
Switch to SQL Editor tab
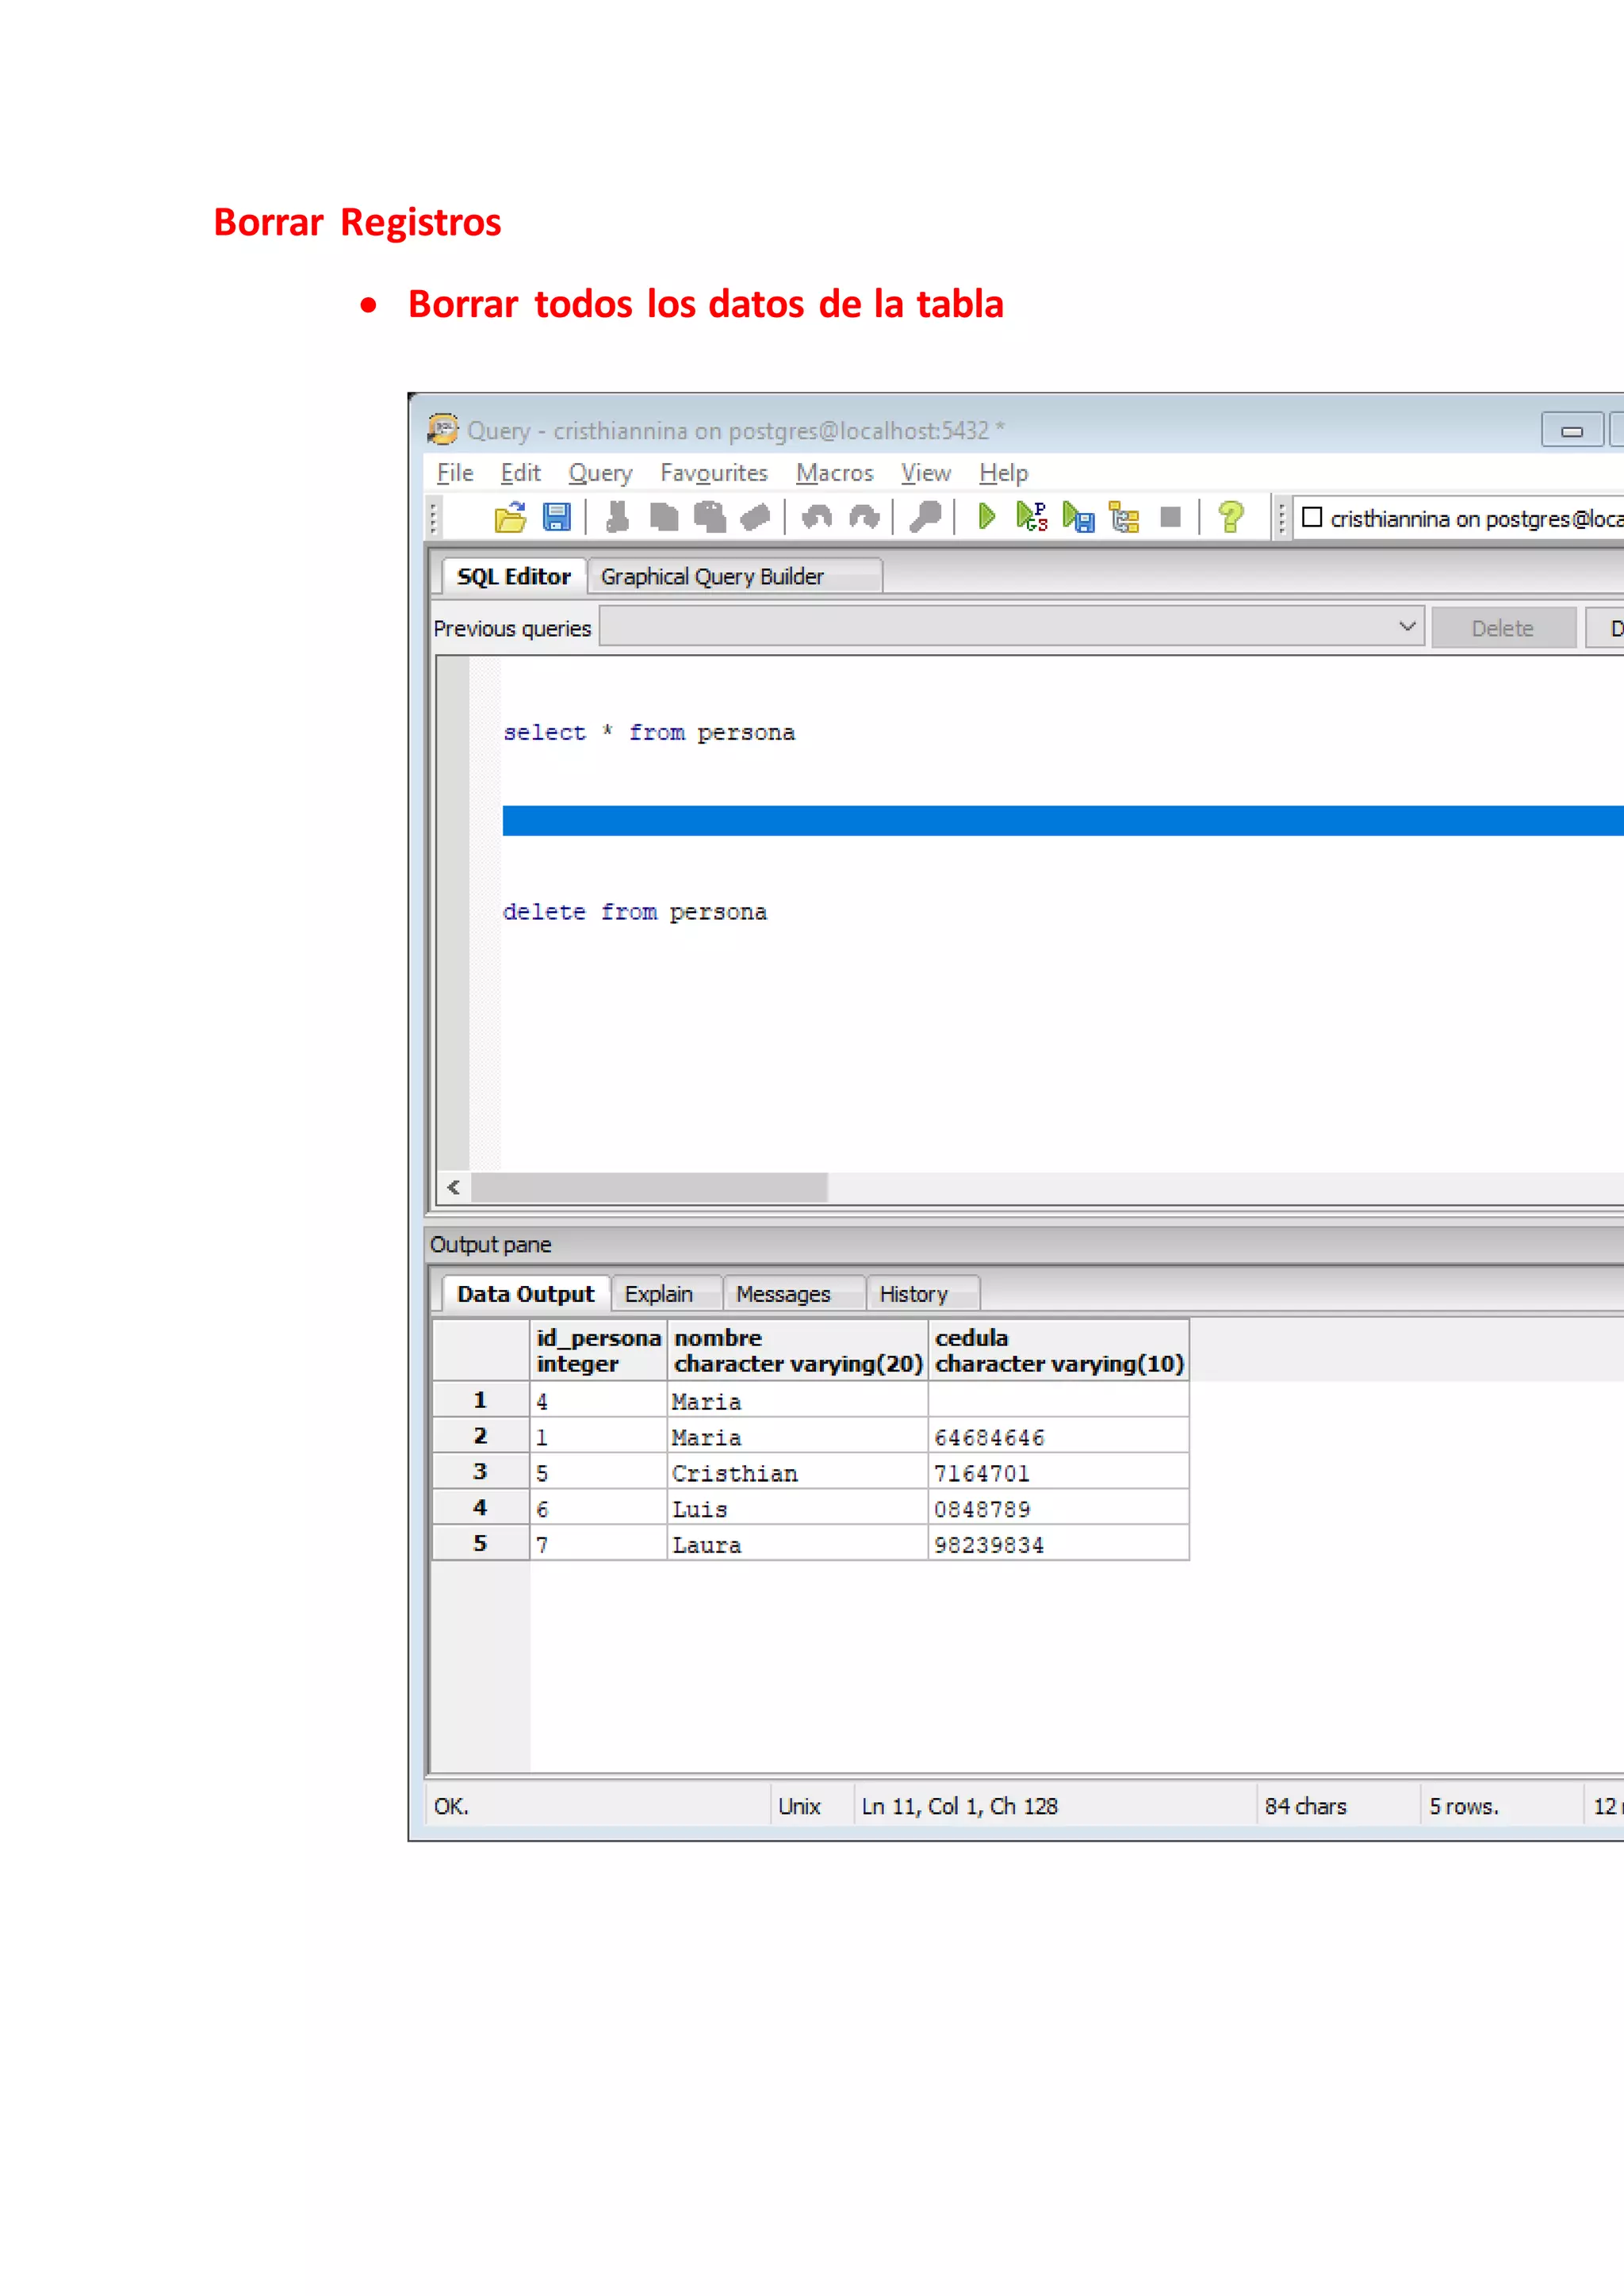[514, 576]
